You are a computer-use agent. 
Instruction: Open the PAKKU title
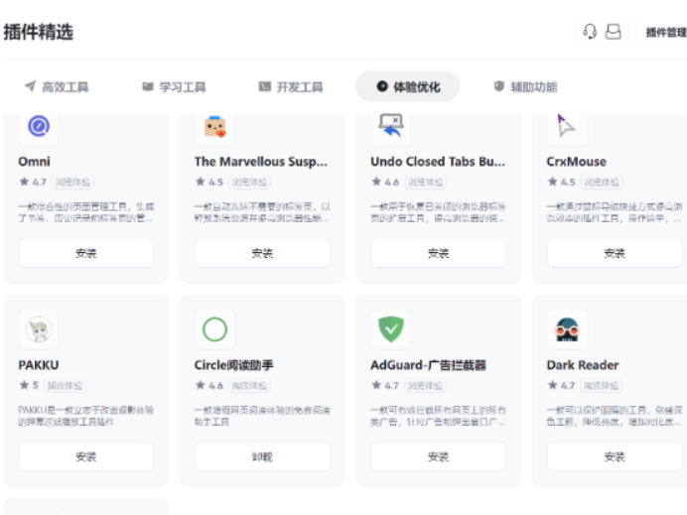tap(39, 365)
